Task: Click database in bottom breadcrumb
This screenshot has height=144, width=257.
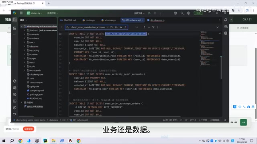Action: tap(54, 120)
